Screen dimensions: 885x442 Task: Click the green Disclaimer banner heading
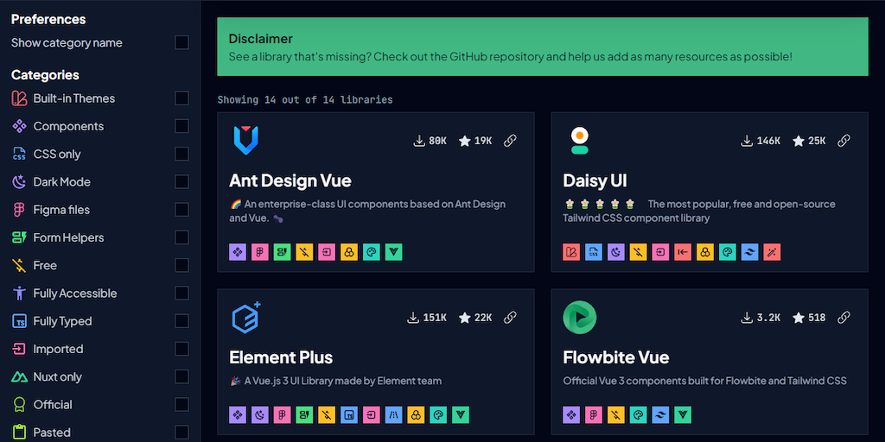261,39
